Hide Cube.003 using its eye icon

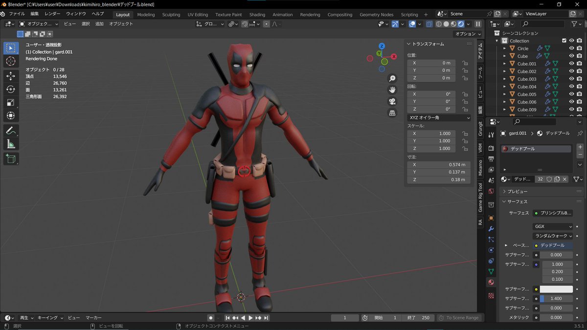[x=571, y=79]
